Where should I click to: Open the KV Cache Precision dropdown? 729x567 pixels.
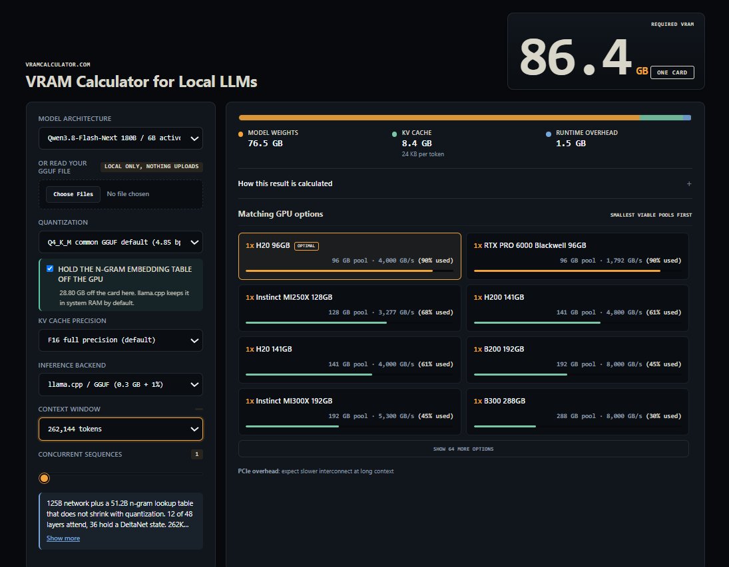pyautogui.click(x=121, y=340)
